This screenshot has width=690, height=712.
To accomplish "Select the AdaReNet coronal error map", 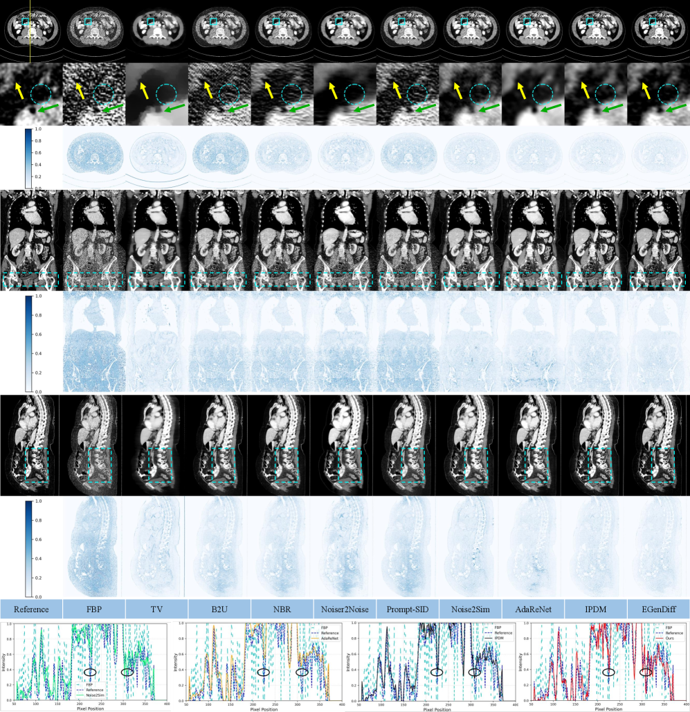I will pyautogui.click(x=533, y=342).
